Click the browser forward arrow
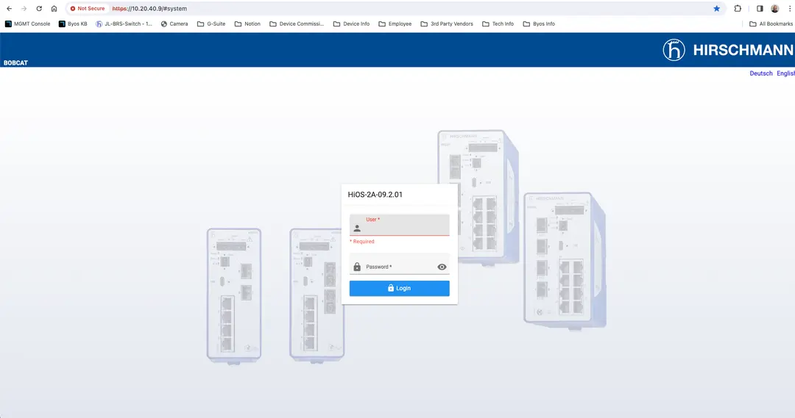The width and height of the screenshot is (795, 418). point(24,9)
